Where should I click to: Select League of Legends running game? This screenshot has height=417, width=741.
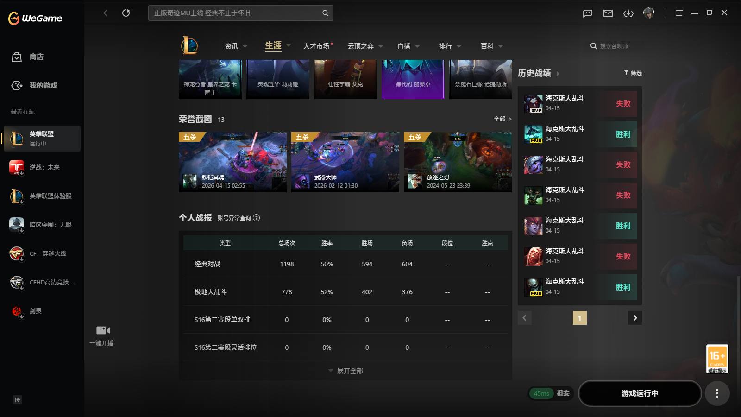pos(42,139)
